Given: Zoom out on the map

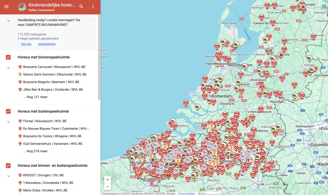Looking at the screenshot, I should pyautogui.click(x=108, y=187).
